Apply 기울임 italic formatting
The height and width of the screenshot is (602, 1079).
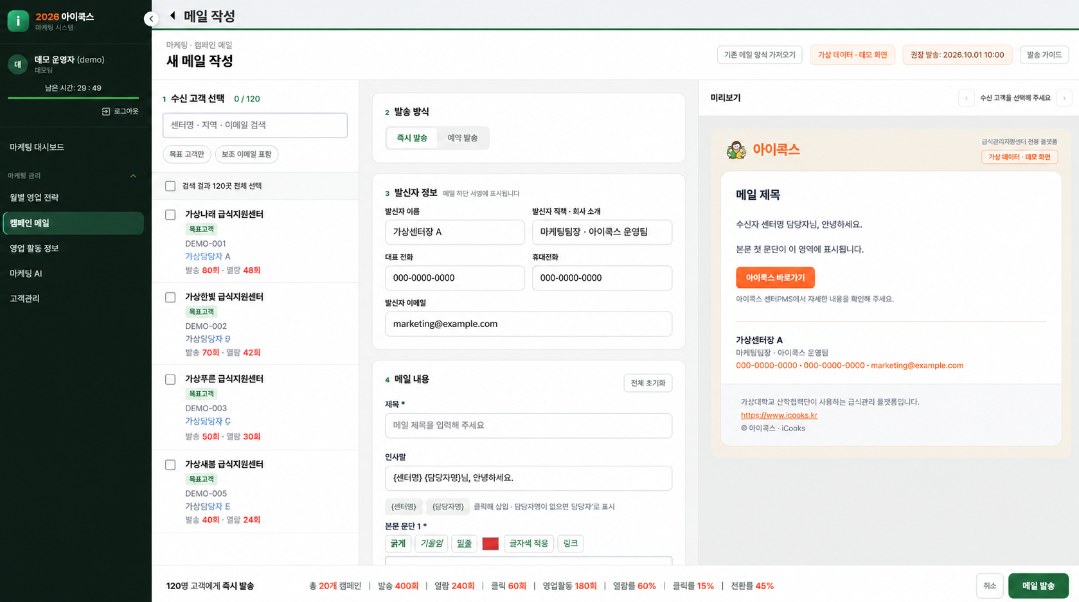431,544
